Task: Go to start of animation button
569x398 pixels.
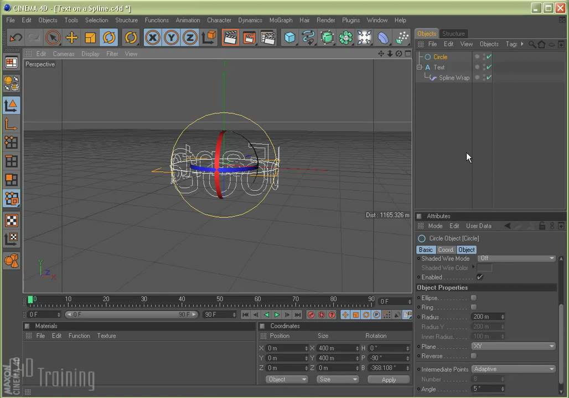Action: (245, 315)
